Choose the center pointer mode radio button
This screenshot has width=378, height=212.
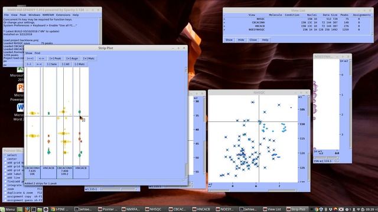pyautogui.click(x=5, y=159)
